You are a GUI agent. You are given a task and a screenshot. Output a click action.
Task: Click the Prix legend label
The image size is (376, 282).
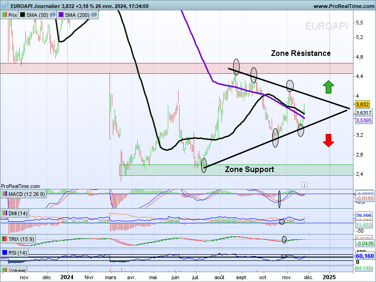tap(13, 15)
